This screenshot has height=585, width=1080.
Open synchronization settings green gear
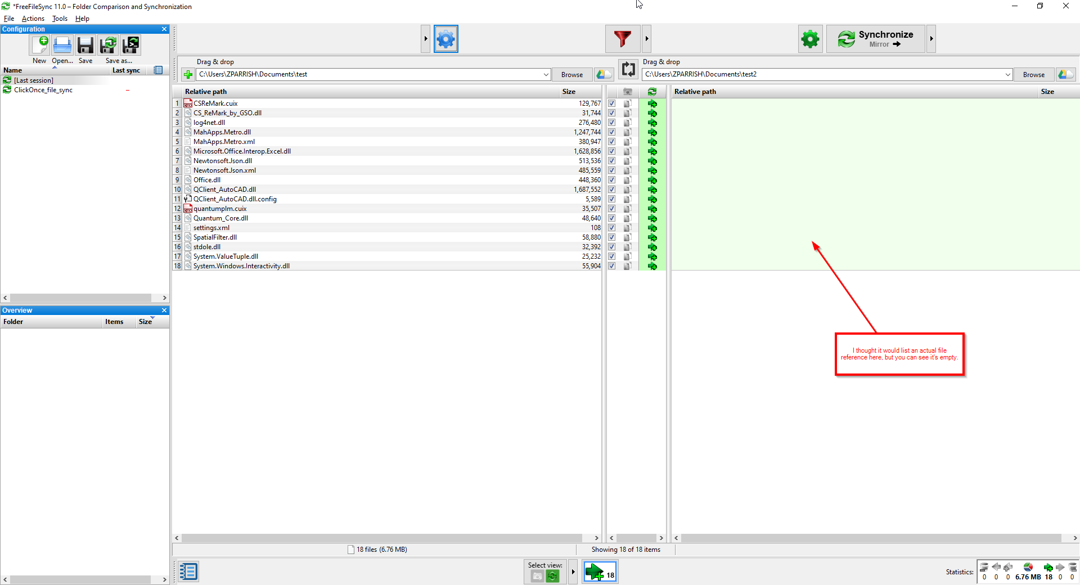[x=810, y=39]
